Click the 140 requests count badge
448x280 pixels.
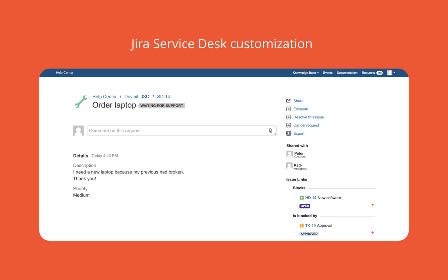coord(379,73)
